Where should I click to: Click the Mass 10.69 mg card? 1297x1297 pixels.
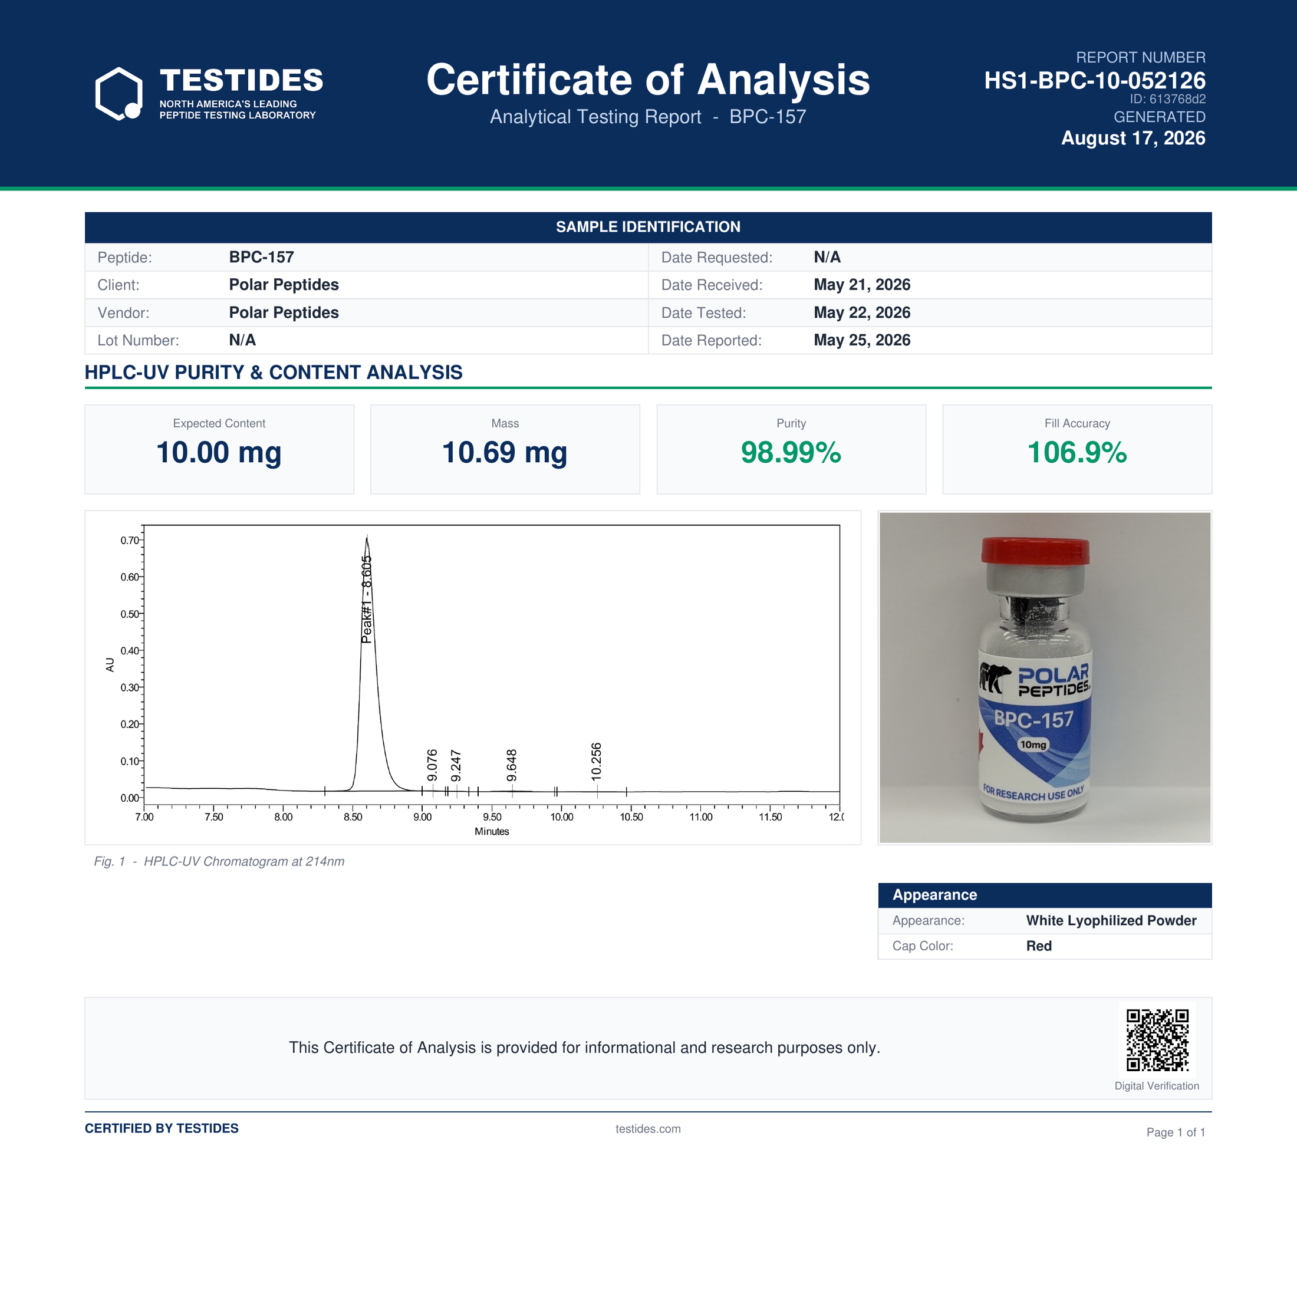point(505,449)
